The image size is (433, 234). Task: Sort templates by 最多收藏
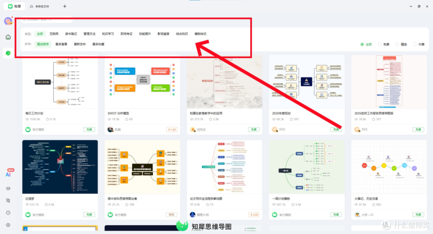(98, 44)
